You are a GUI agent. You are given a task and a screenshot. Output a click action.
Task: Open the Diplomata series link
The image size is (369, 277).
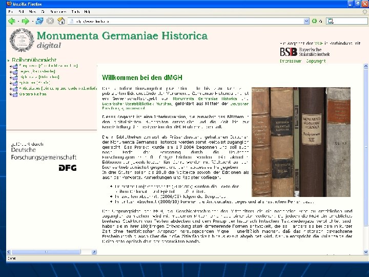tap(39, 77)
